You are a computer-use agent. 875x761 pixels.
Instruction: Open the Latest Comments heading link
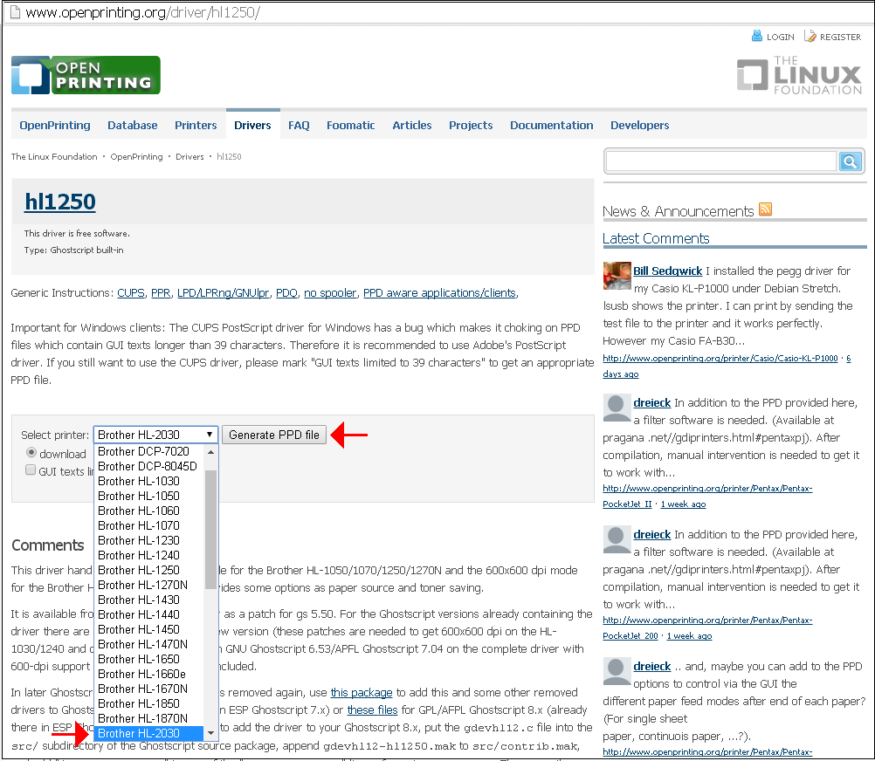(656, 238)
